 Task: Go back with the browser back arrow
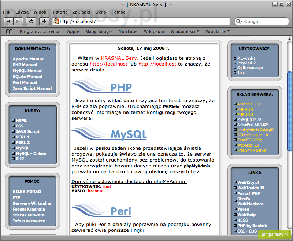8,21
